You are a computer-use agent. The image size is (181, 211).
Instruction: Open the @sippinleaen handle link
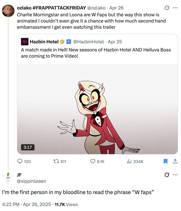pyautogui.click(x=31, y=181)
